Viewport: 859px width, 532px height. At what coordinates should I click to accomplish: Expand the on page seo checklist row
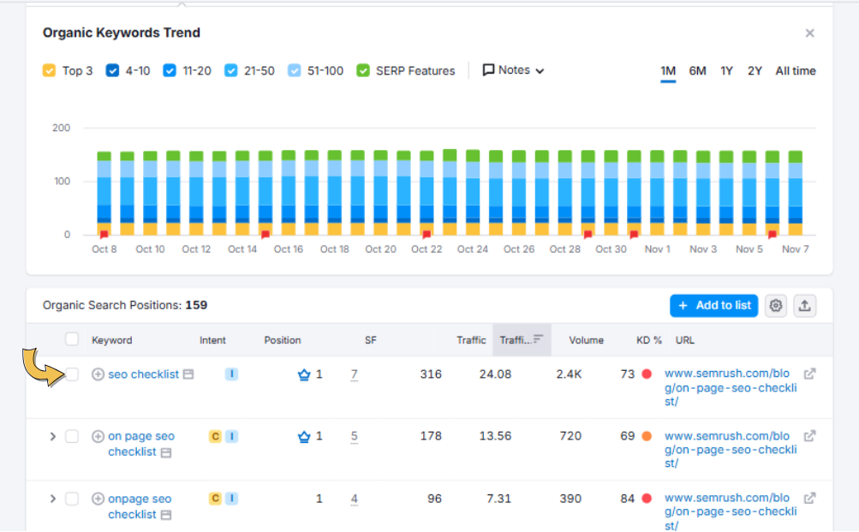coord(52,436)
